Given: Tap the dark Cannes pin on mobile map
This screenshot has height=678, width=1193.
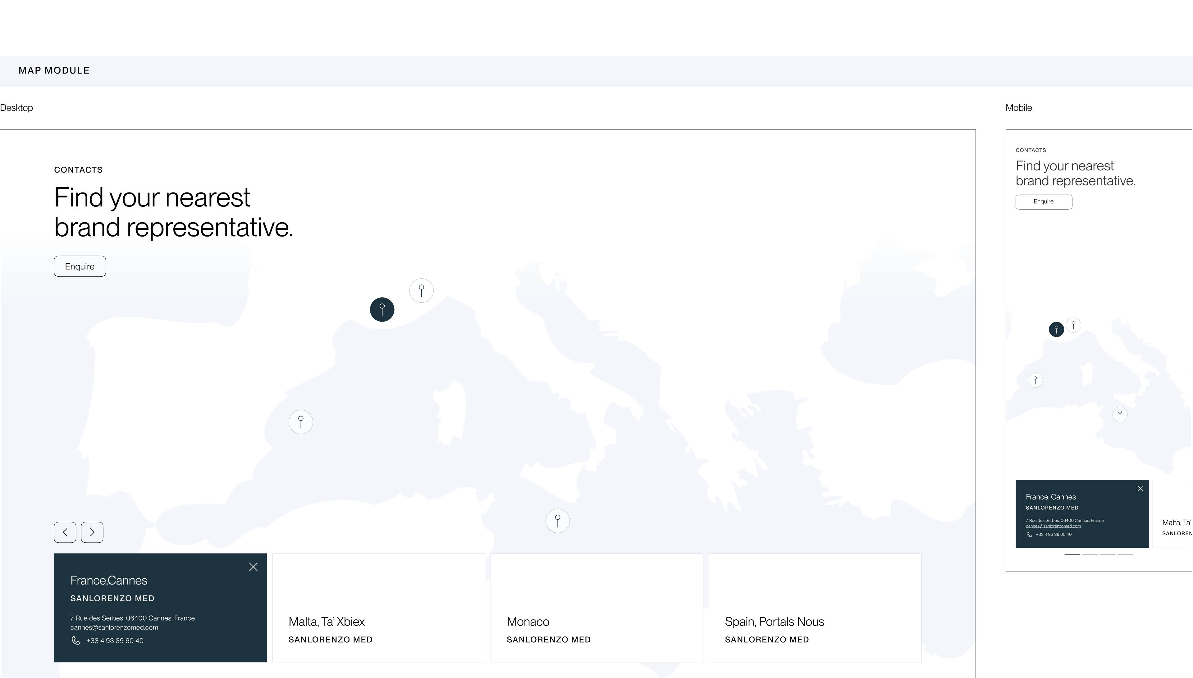Looking at the screenshot, I should tap(1056, 329).
